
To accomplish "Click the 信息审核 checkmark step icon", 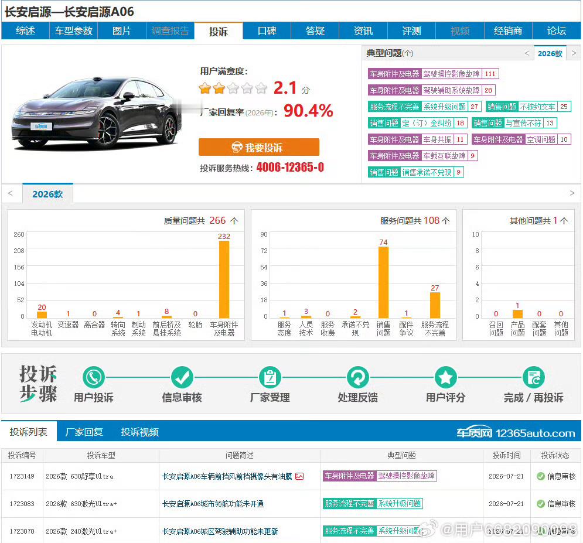I will pos(182,377).
